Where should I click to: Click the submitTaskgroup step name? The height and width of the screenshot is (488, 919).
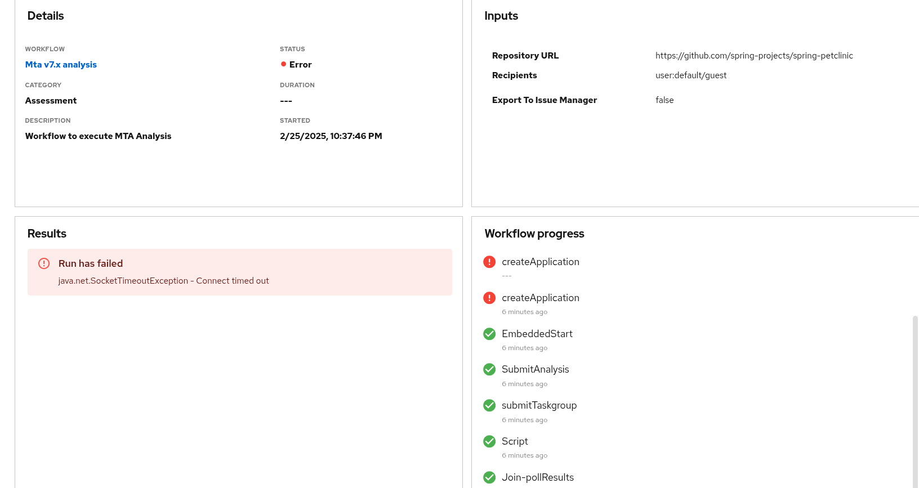539,405
